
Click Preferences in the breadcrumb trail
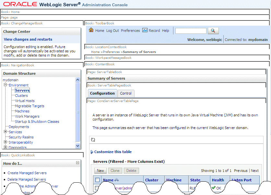point(111,52)
